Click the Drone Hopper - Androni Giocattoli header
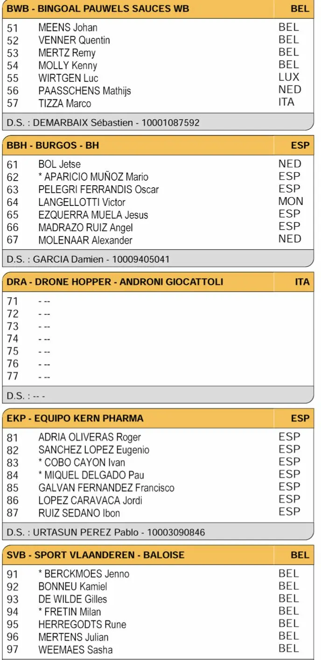Viewport: 321px width, 660px height. tap(115, 282)
